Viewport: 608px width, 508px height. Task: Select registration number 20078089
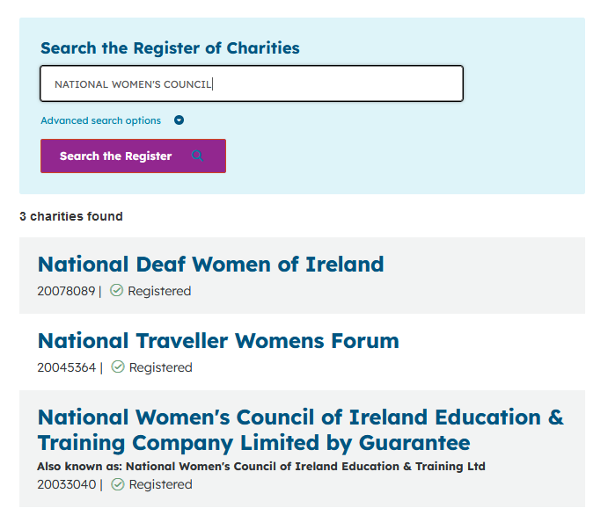pos(66,291)
